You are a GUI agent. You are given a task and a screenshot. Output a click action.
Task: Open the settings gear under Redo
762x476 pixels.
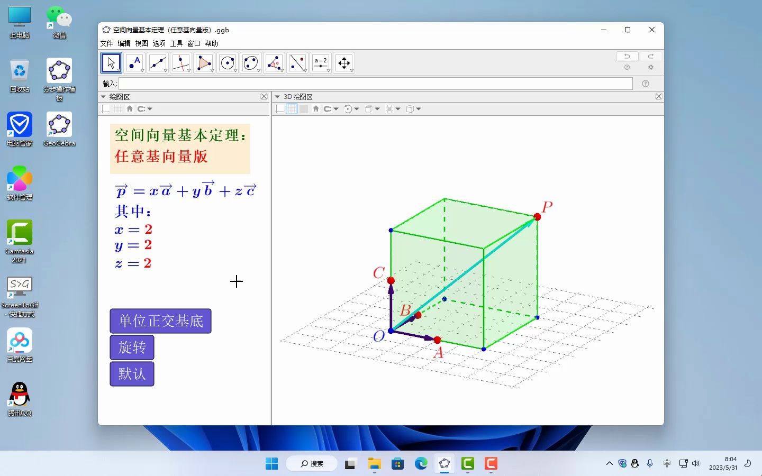(651, 67)
